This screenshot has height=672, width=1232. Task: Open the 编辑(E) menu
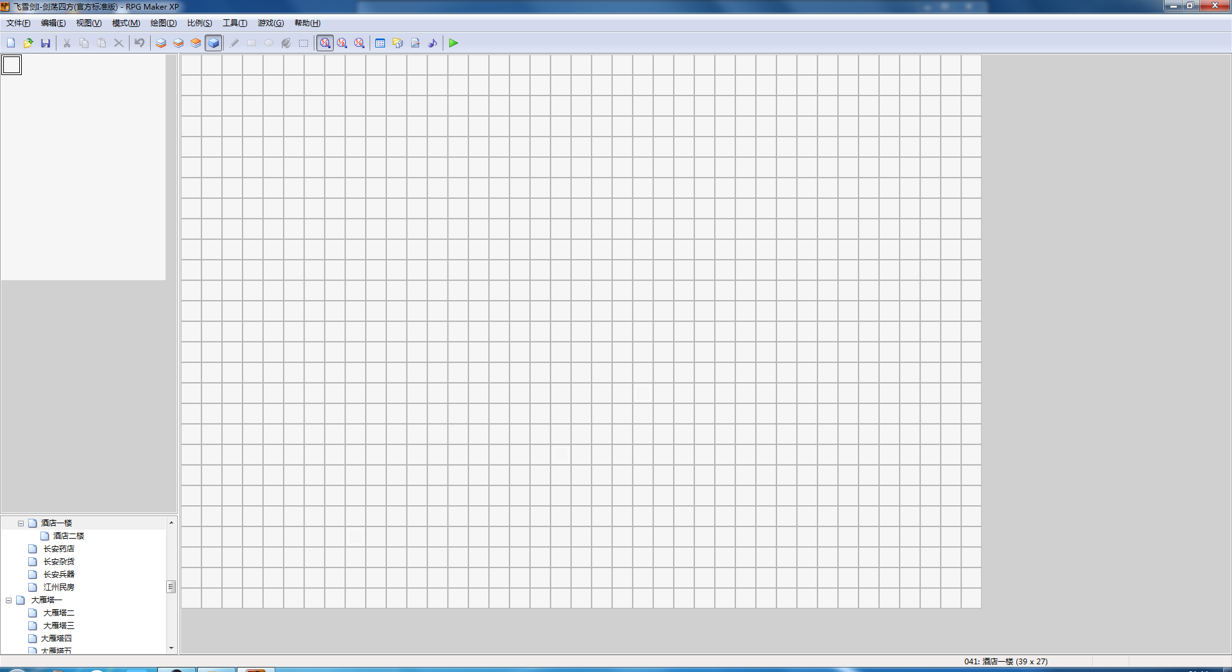coord(53,23)
